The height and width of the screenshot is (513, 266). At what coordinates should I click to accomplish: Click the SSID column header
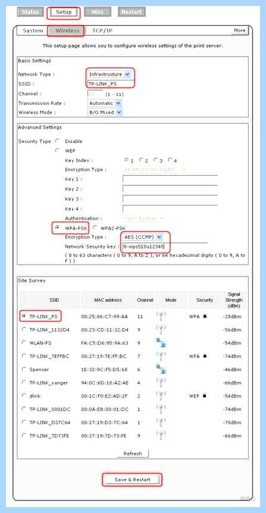coord(54,300)
